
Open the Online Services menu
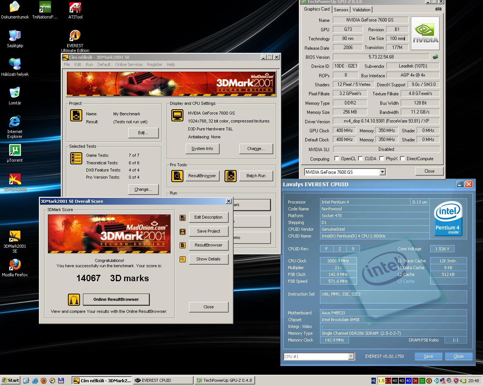(x=129, y=64)
